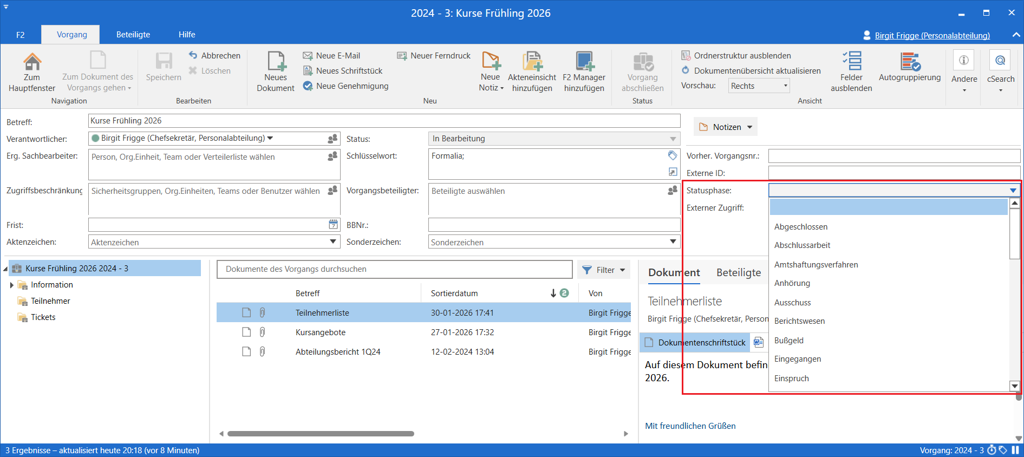Collapse the ribbon with the chevron
The height and width of the screenshot is (457, 1024).
pyautogui.click(x=1015, y=35)
